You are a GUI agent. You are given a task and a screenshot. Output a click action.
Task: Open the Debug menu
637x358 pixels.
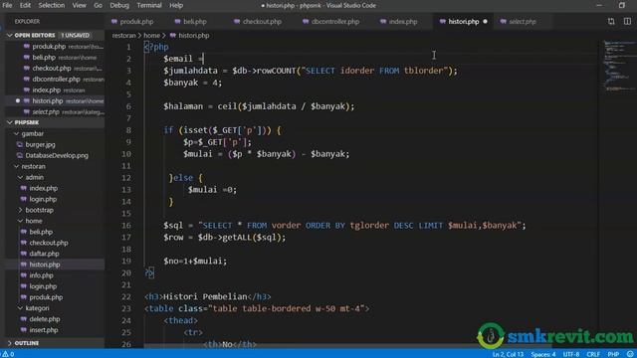pyautogui.click(x=119, y=5)
